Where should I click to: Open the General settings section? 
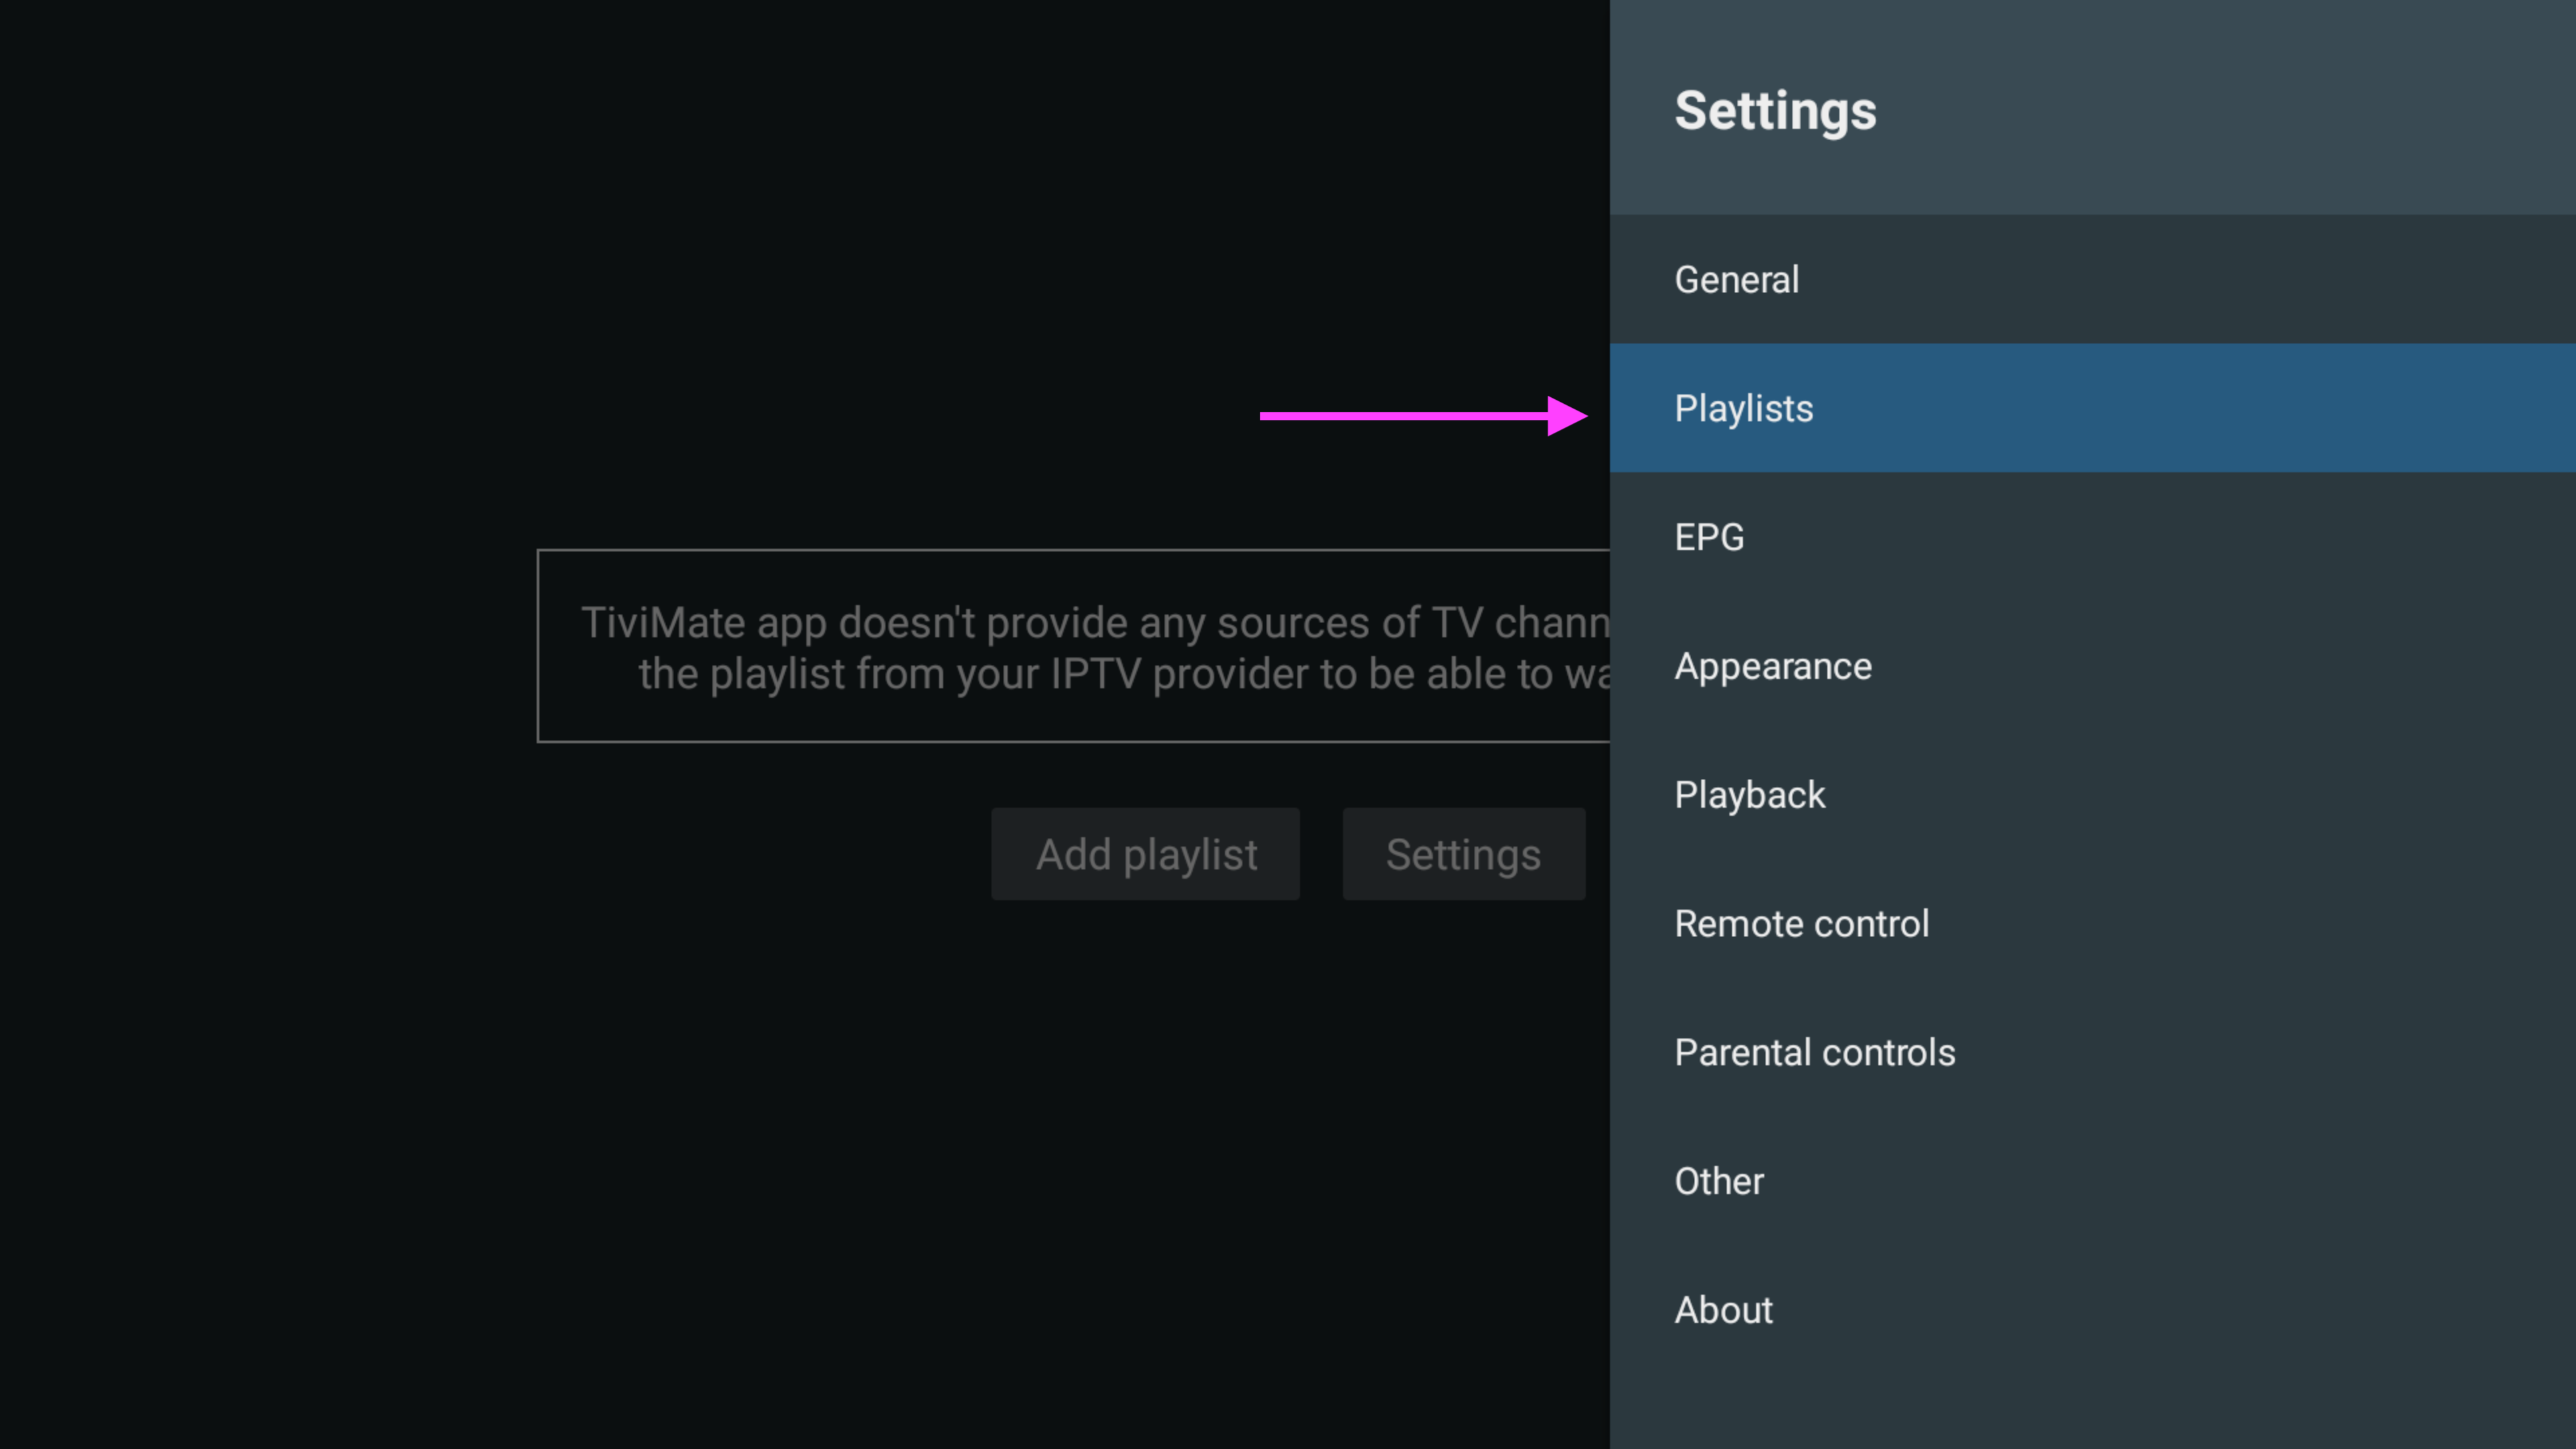point(1737,280)
